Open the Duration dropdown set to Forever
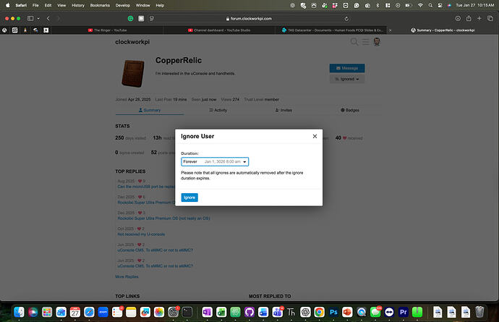The width and height of the screenshot is (499, 322). click(215, 162)
